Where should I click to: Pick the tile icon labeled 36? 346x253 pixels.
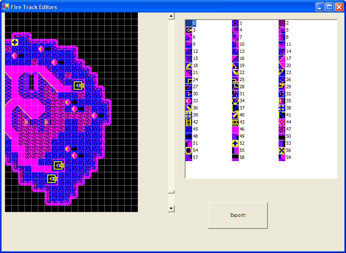[x=189, y=108]
